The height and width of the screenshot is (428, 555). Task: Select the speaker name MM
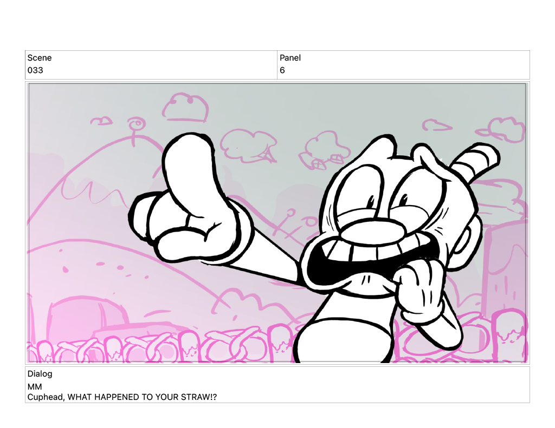[35, 387]
